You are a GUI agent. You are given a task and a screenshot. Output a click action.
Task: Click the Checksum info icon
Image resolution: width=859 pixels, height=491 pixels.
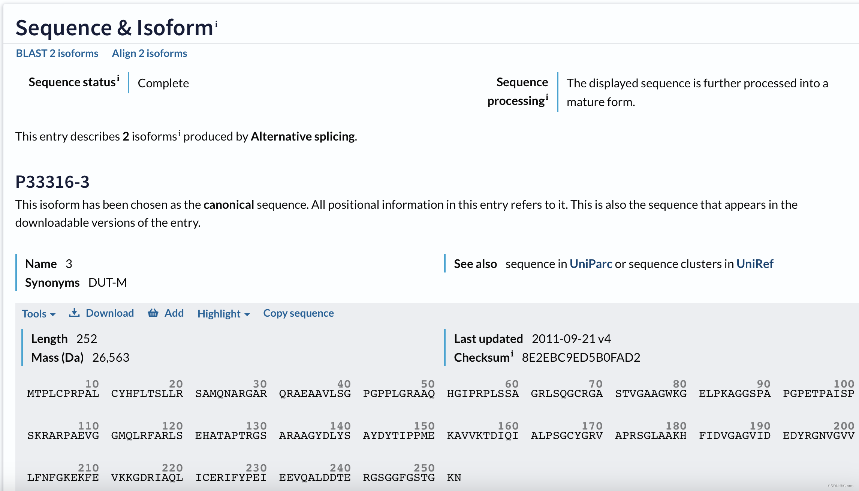click(x=512, y=353)
